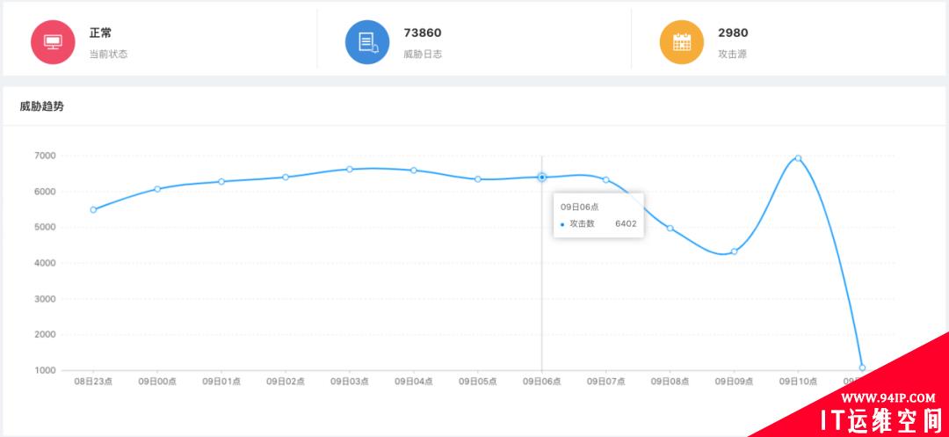Click the 3000 y-axis value
This screenshot has height=437, width=949.
coord(46,298)
